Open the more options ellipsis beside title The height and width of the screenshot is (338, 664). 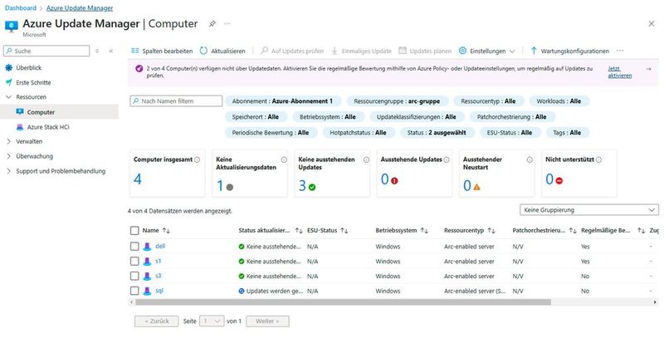(x=227, y=24)
